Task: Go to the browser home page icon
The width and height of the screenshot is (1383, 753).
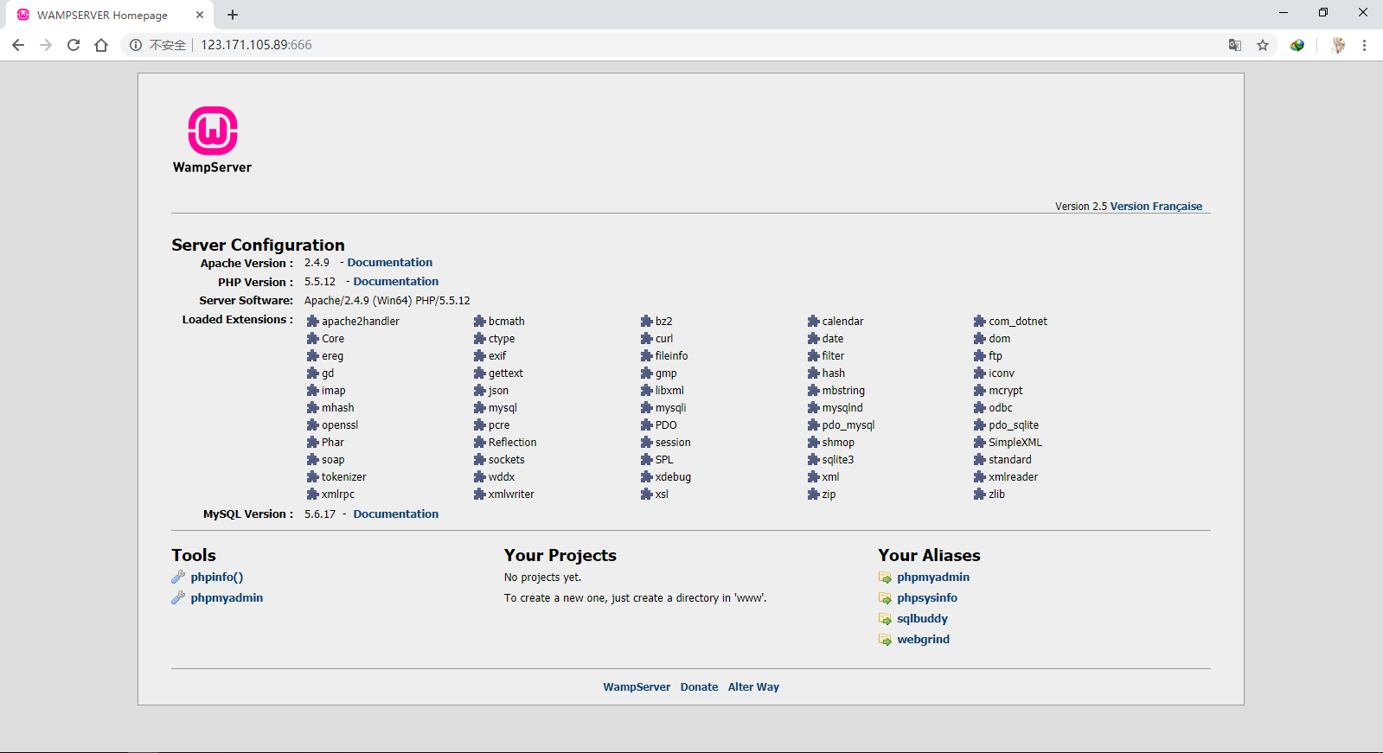Action: pos(101,45)
